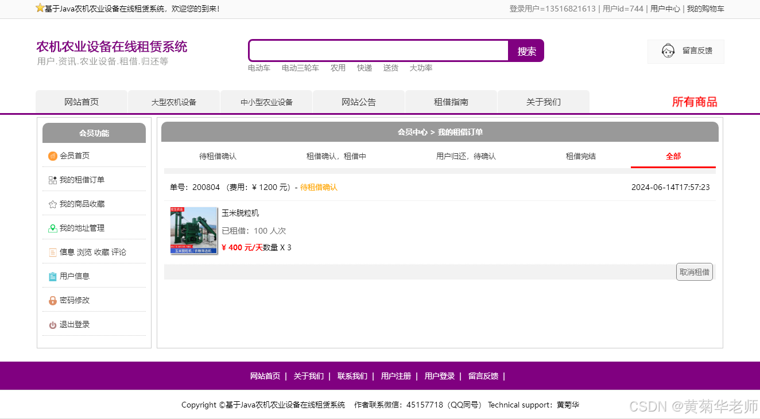Viewport: 760px width, 419px height.
Task: Click the star icon for 我的商品收藏
Action: tap(52, 203)
